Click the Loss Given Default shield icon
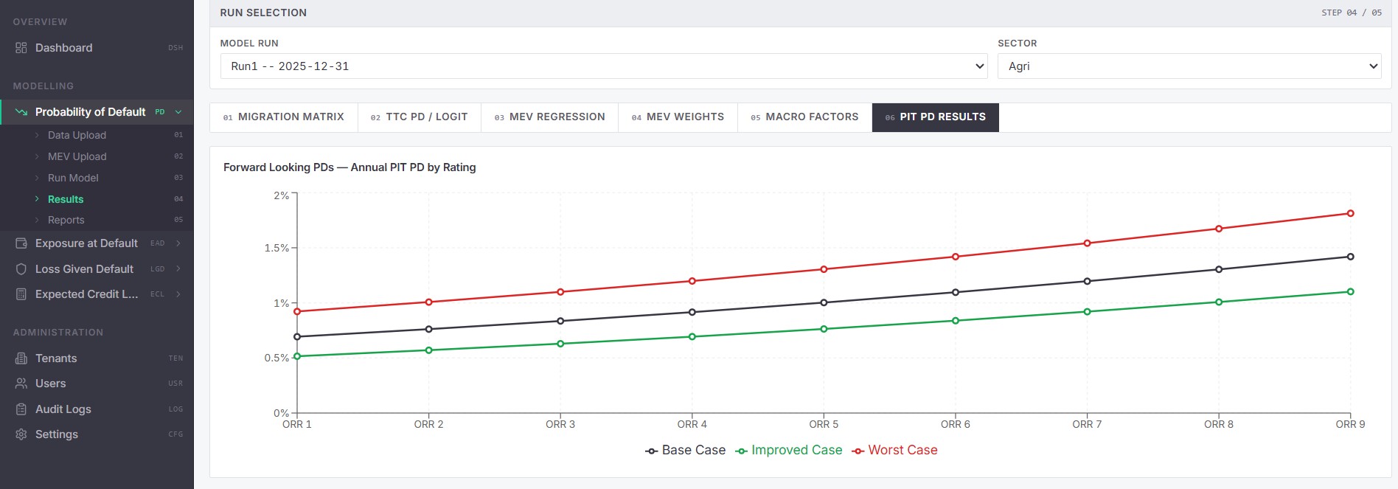Image resolution: width=1398 pixels, height=489 pixels. 21,269
